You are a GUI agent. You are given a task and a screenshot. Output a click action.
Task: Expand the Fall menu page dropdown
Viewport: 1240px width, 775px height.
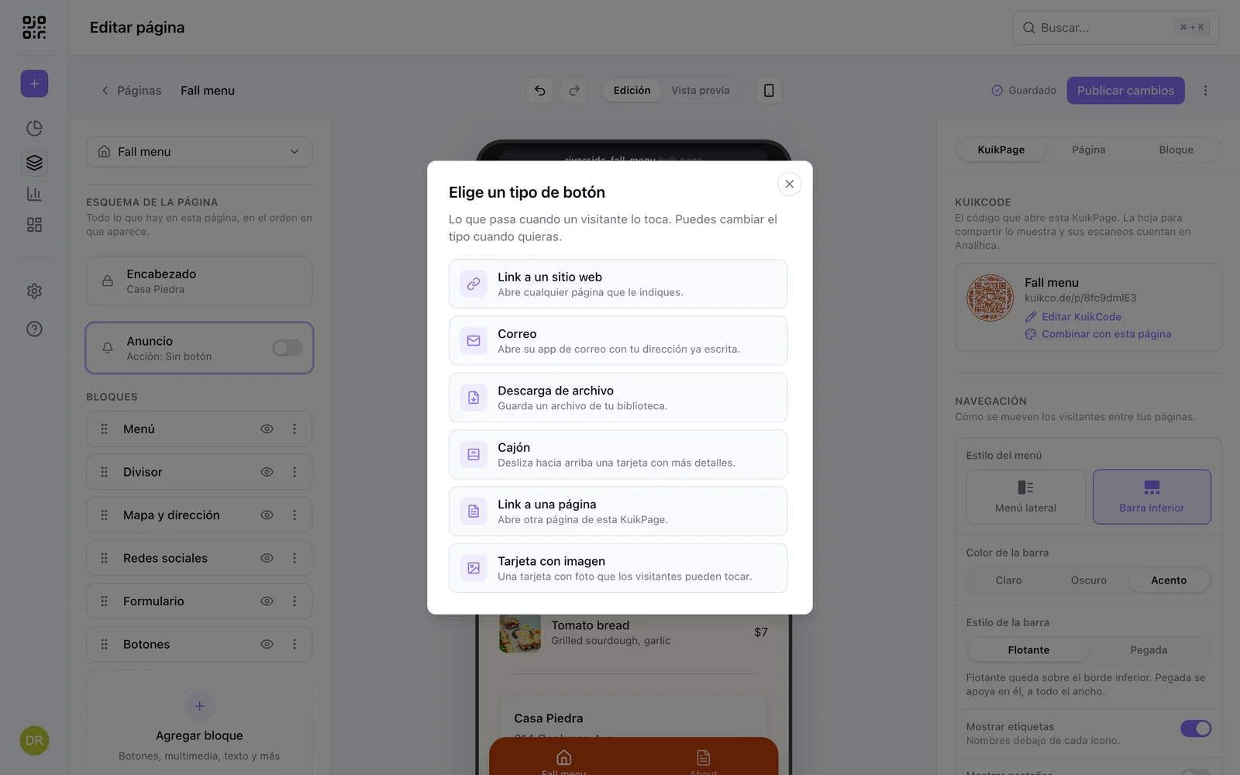pyautogui.click(x=199, y=152)
